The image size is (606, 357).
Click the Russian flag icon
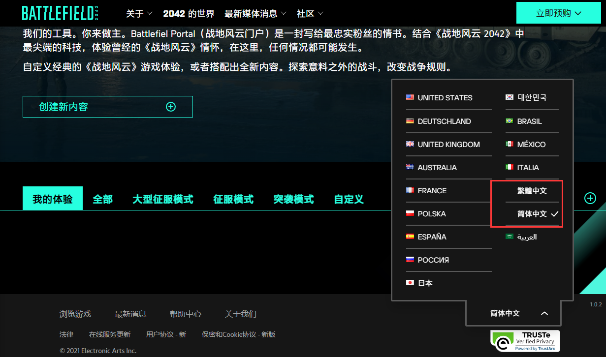click(x=410, y=260)
